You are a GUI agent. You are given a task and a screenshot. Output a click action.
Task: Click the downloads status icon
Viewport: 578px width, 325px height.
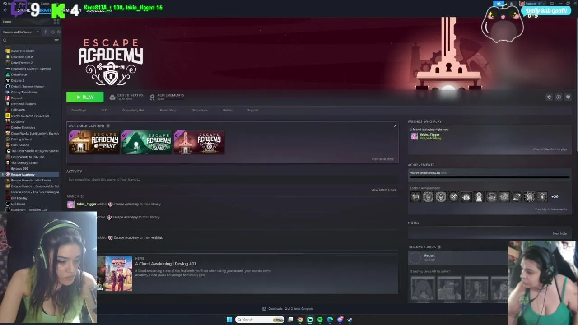[x=265, y=309]
